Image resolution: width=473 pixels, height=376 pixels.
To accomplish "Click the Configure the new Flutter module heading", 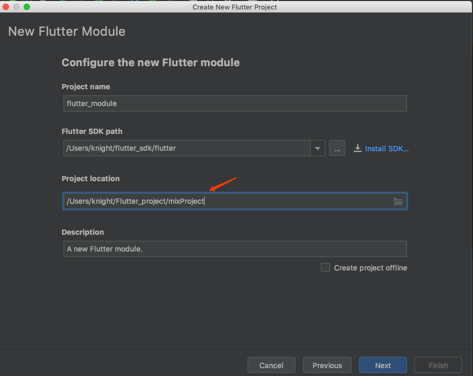I will click(x=150, y=62).
